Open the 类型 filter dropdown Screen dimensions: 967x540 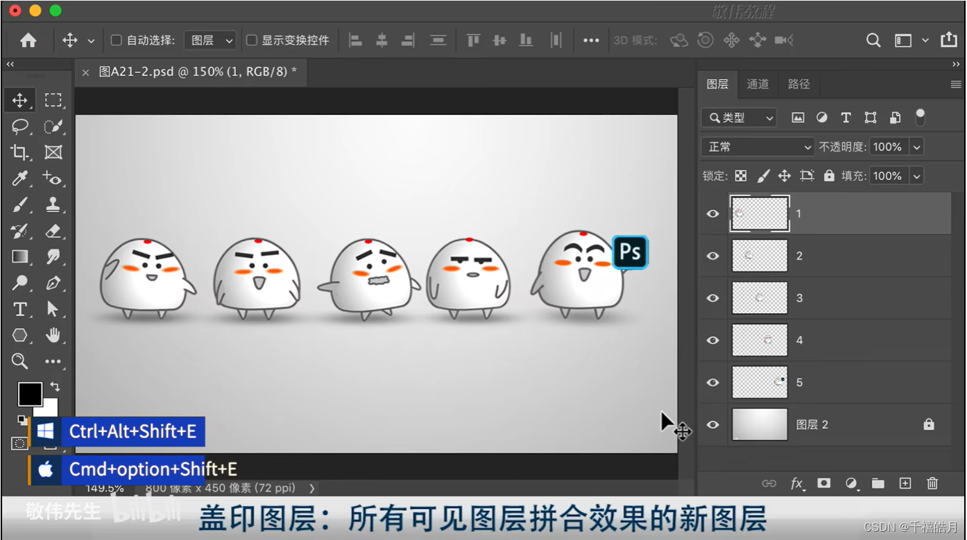pyautogui.click(x=739, y=118)
